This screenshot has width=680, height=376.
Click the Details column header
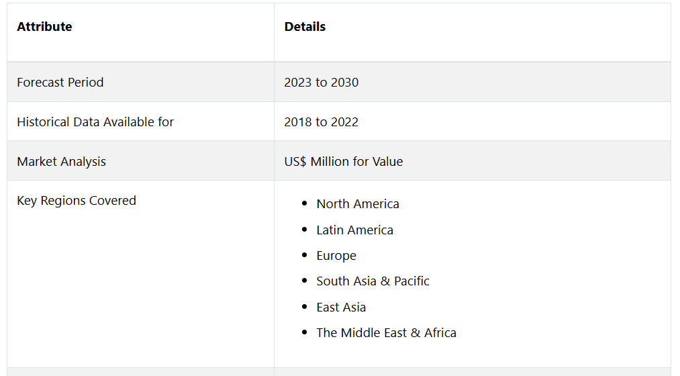tap(305, 26)
